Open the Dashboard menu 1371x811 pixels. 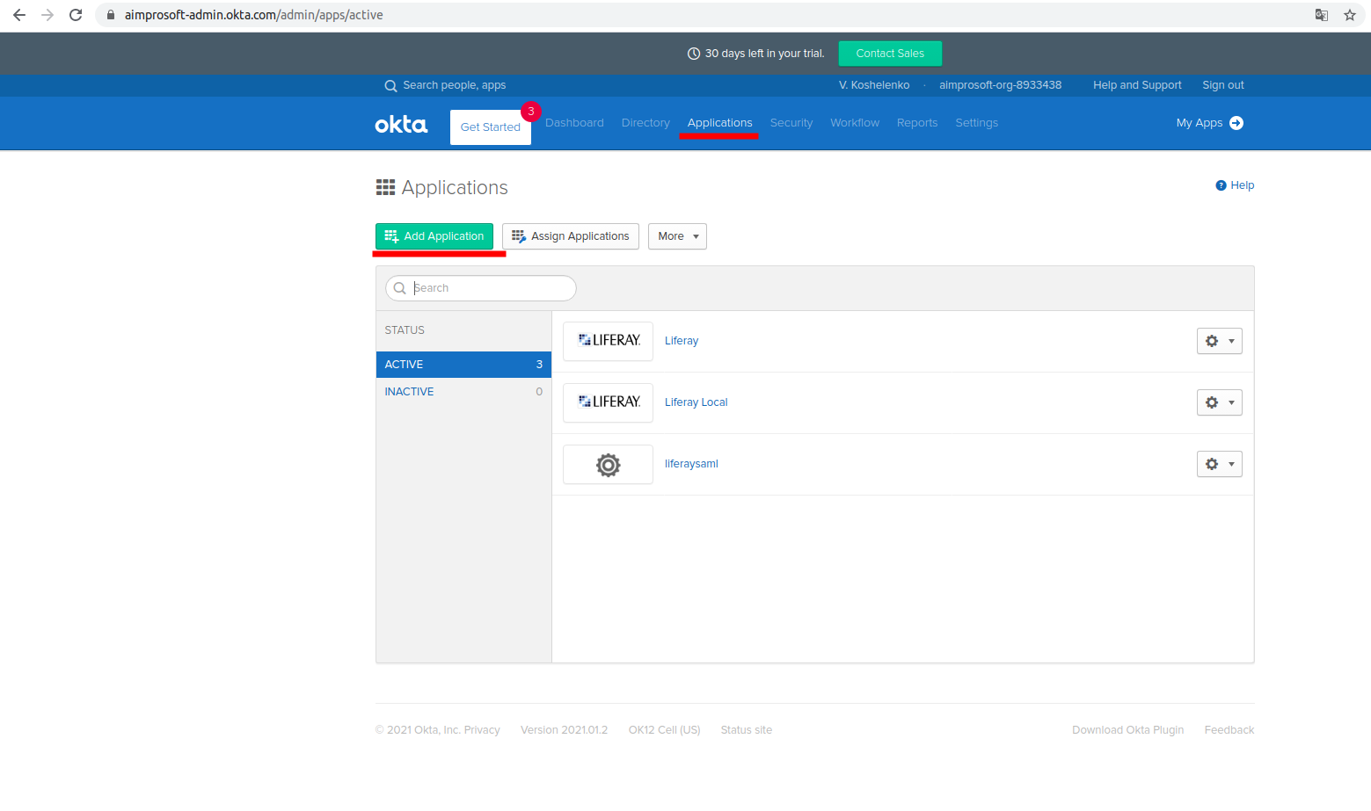click(574, 123)
